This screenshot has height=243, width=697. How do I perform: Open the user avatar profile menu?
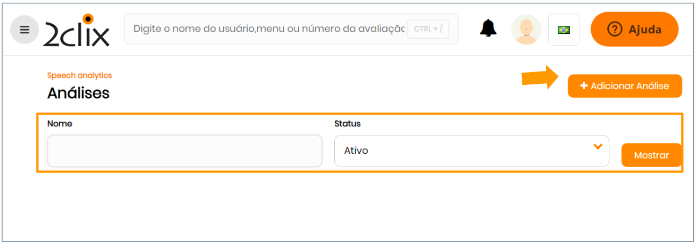526,30
